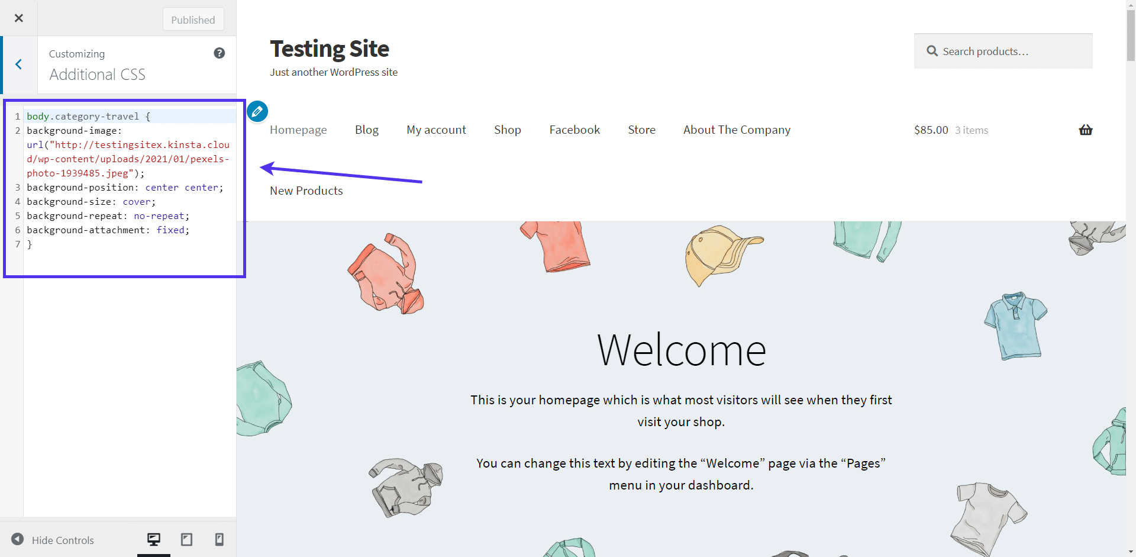Open the Blog menu item

click(367, 130)
